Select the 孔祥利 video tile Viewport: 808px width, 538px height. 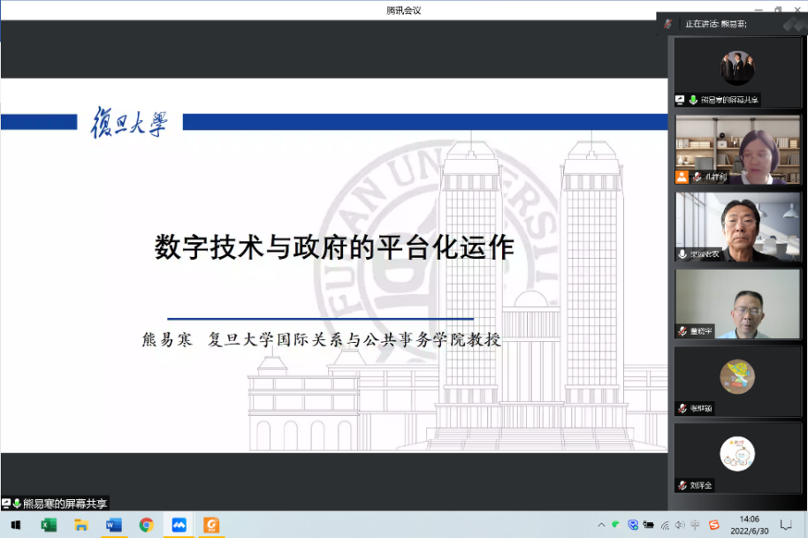coord(737,149)
